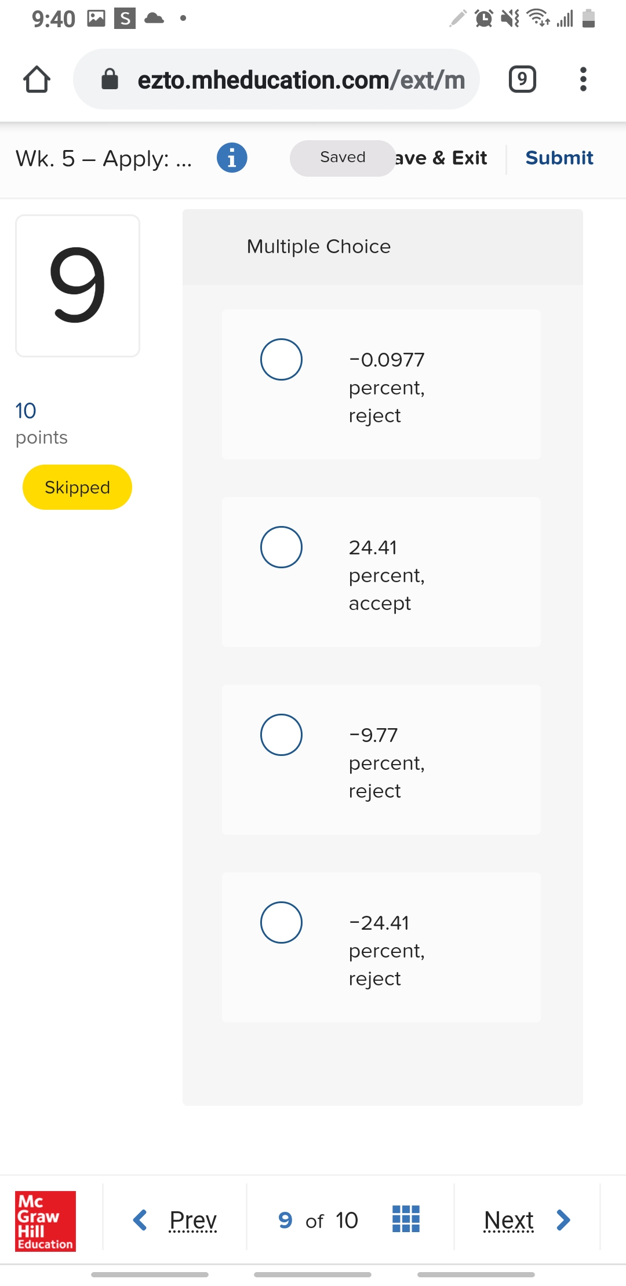Tap the left chevron beside Prev
626x1286 pixels.
tap(140, 1220)
